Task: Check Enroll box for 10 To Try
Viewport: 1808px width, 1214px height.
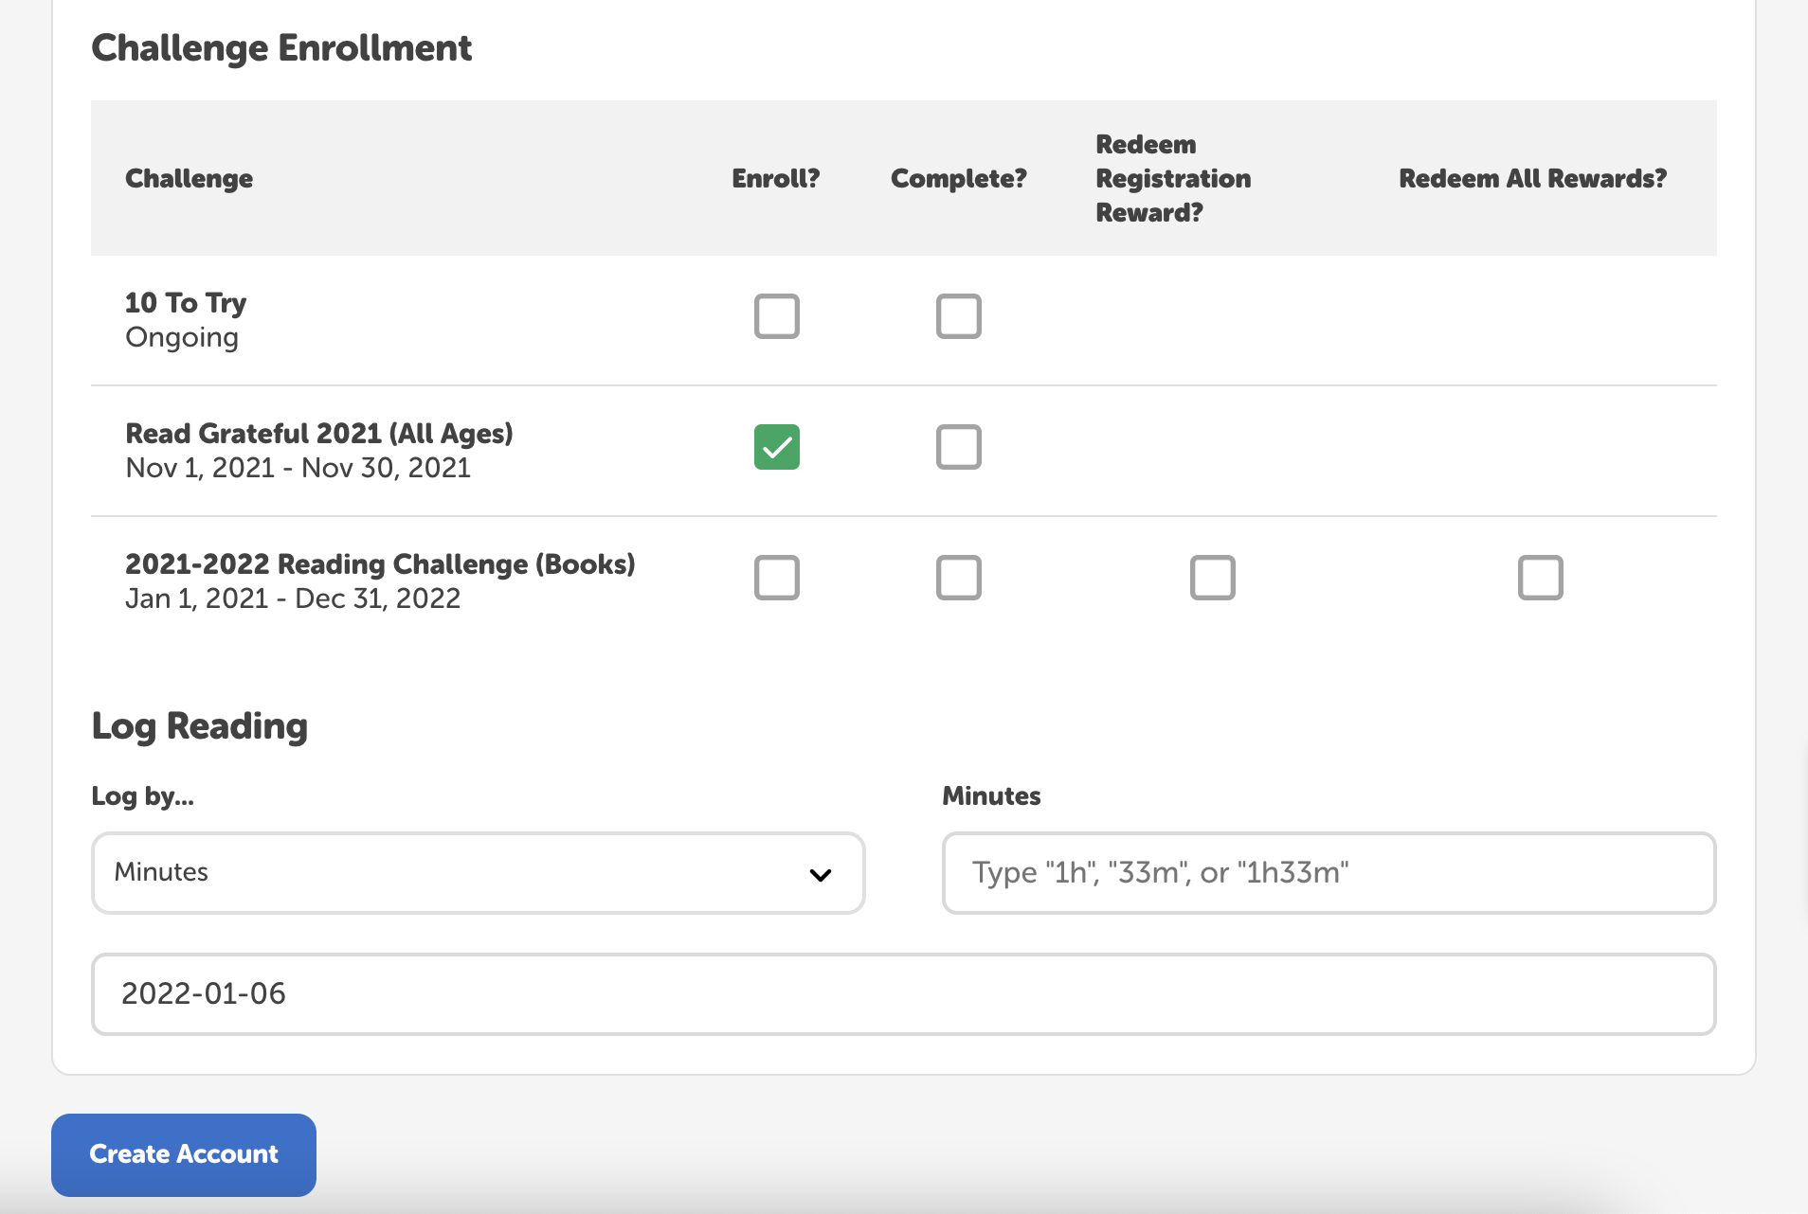Action: 776,316
